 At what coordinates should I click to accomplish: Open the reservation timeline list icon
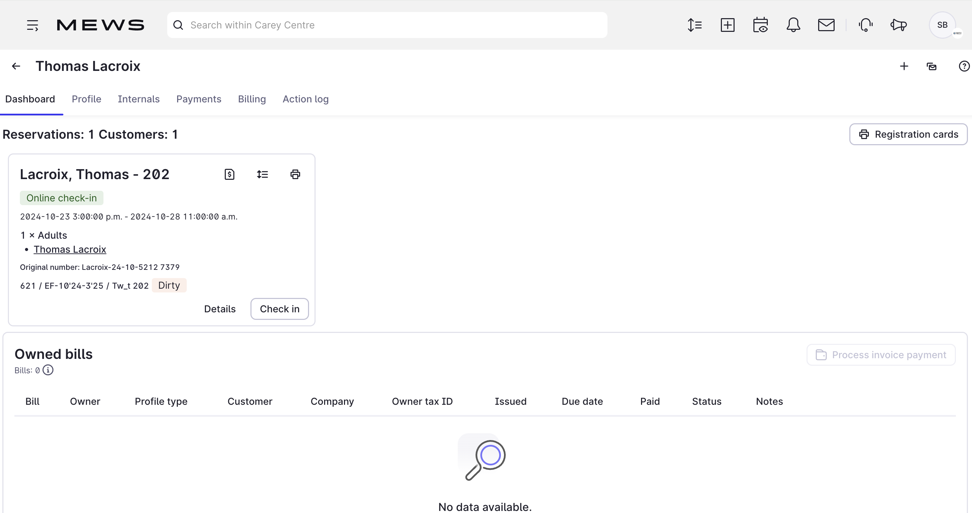click(x=262, y=174)
